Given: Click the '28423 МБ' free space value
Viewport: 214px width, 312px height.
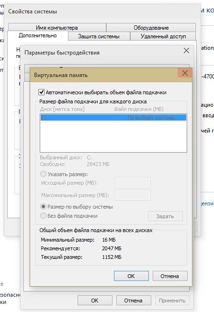Looking at the screenshot, I should pos(98,164).
